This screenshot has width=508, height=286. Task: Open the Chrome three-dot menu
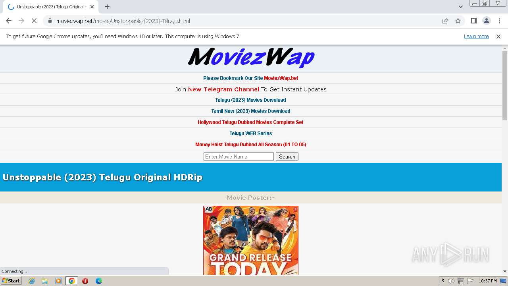[x=499, y=21]
